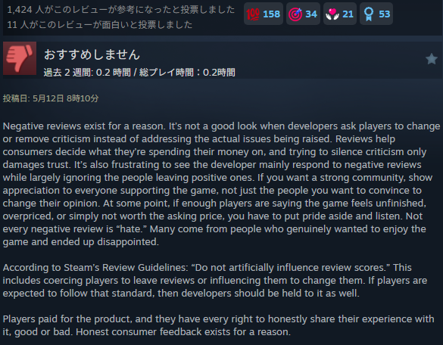Click the 11 people found funny text
443x345 pixels.
[100, 25]
